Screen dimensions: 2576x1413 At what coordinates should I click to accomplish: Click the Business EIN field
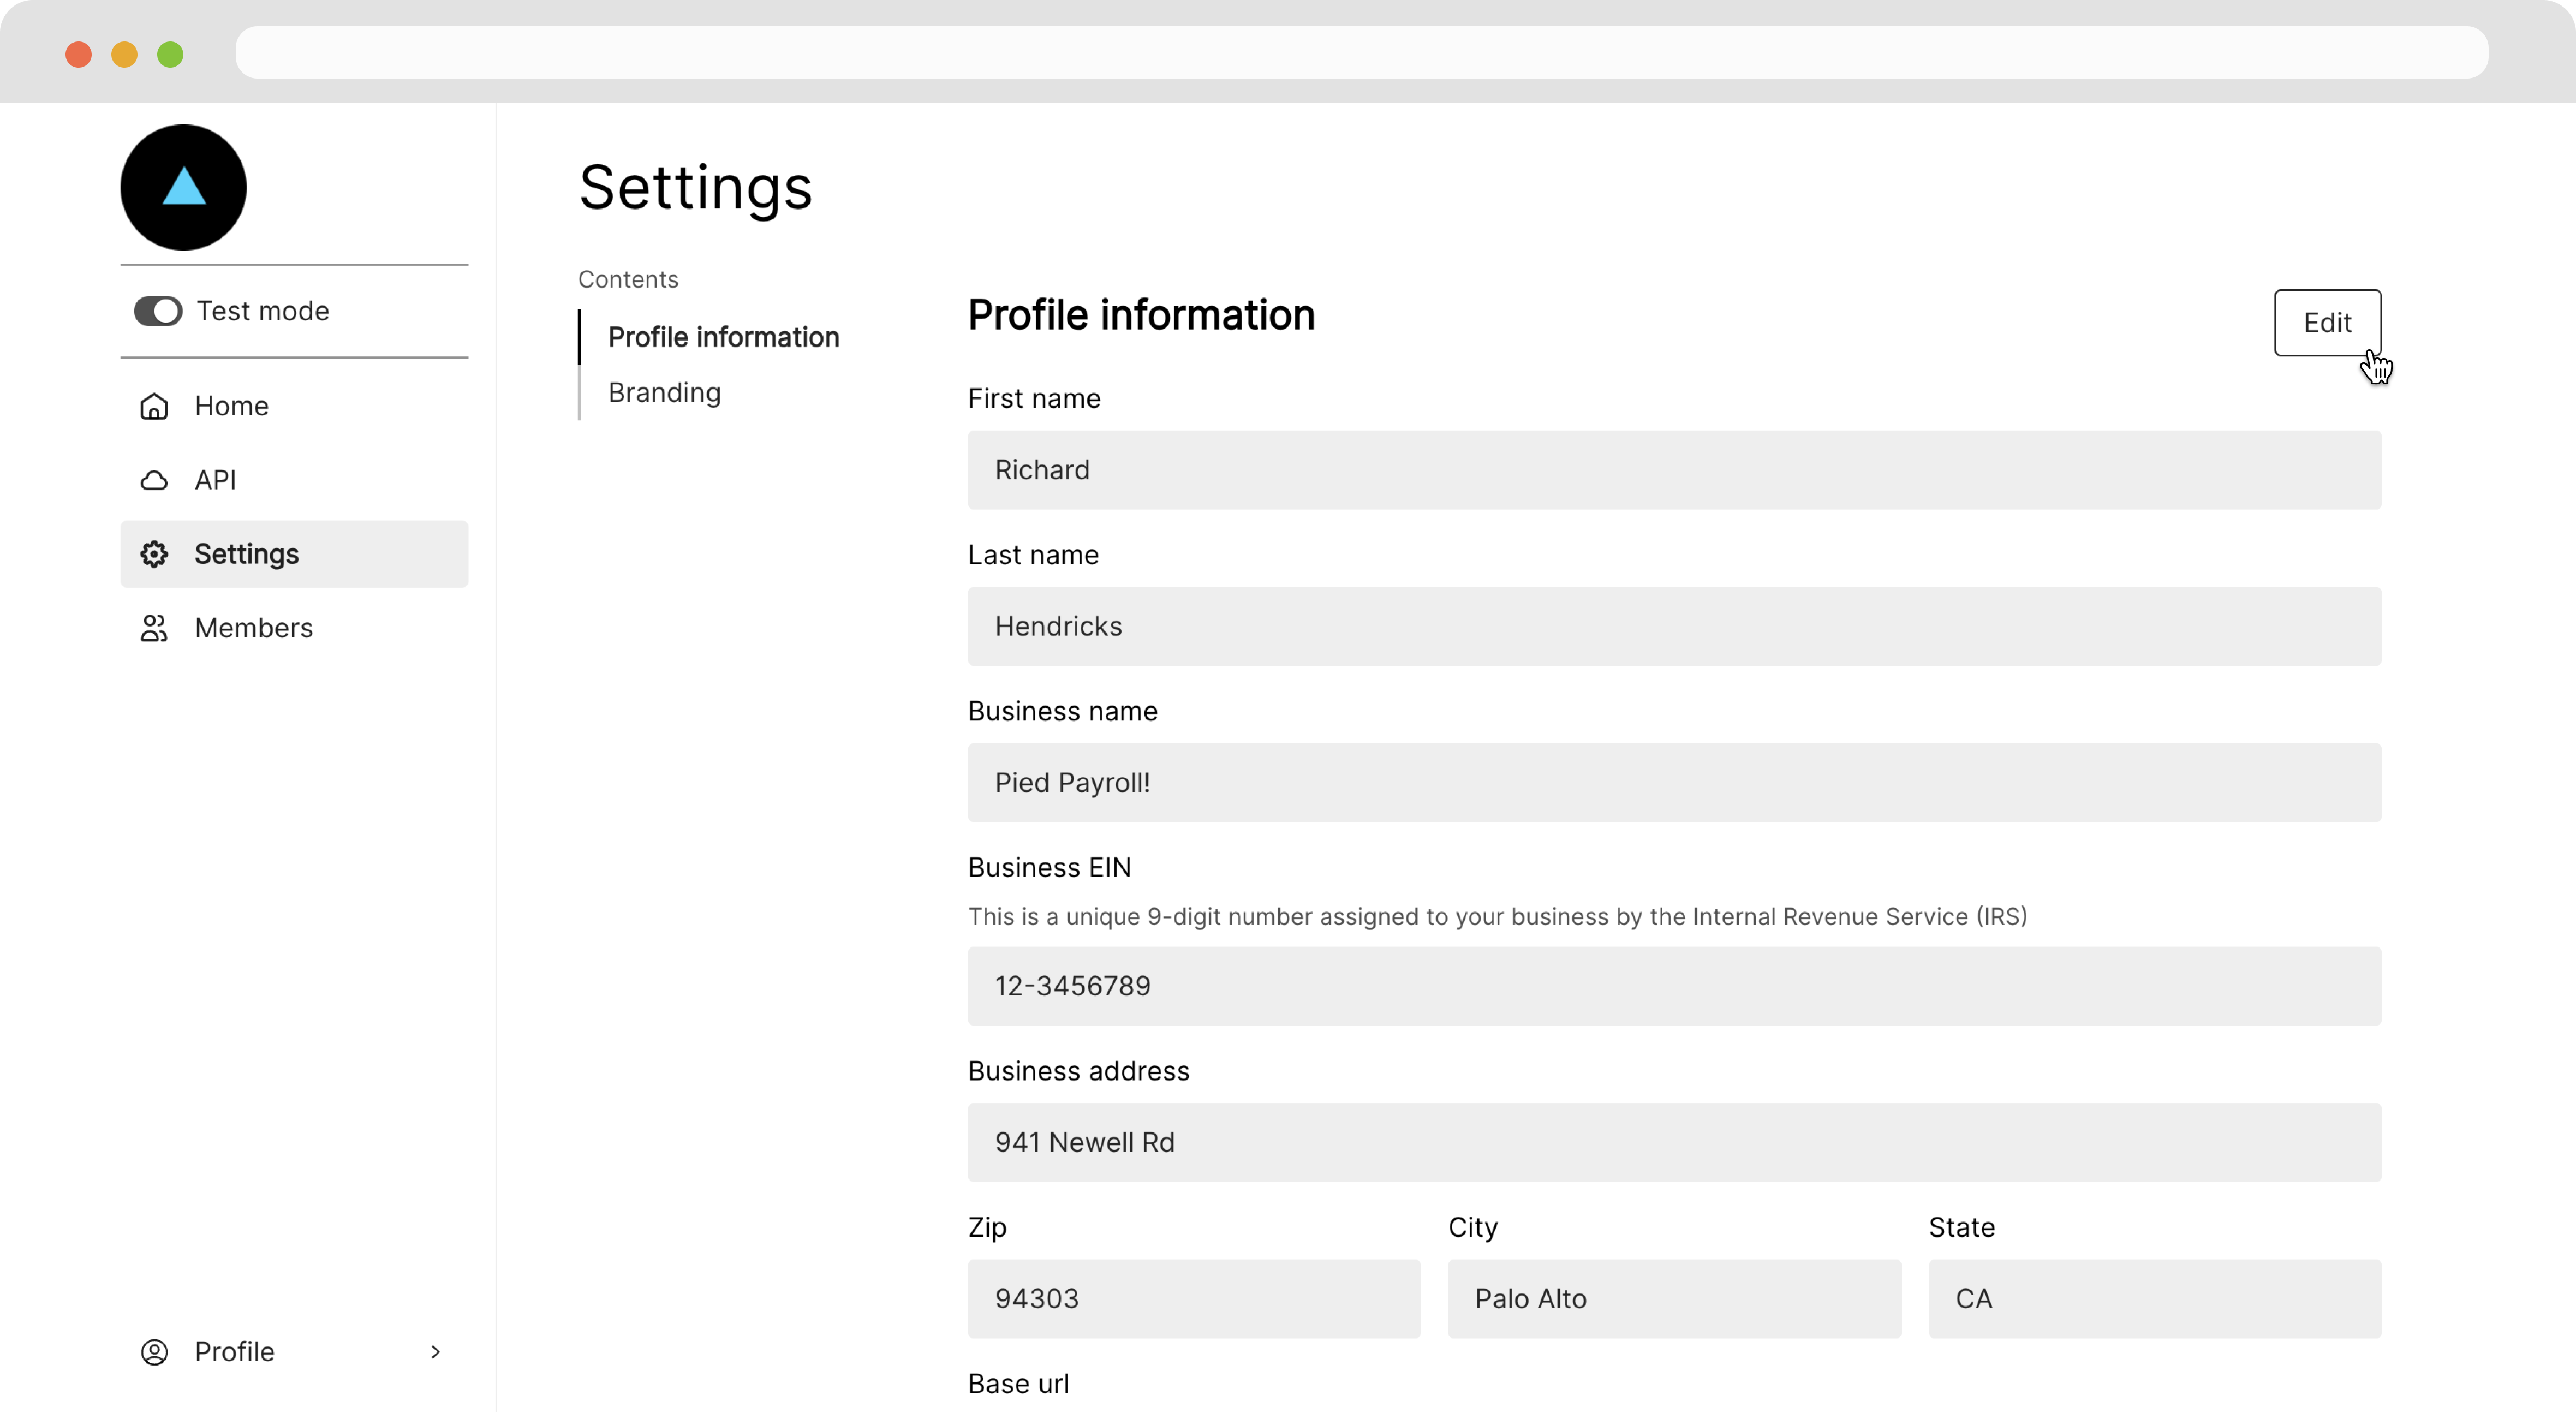click(x=1674, y=986)
